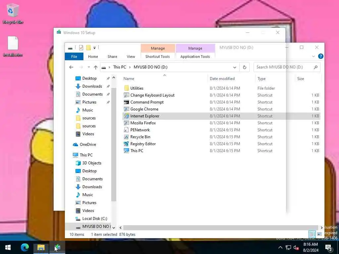
Task: Click This PC in address breadcrumb
Action: (x=120, y=67)
